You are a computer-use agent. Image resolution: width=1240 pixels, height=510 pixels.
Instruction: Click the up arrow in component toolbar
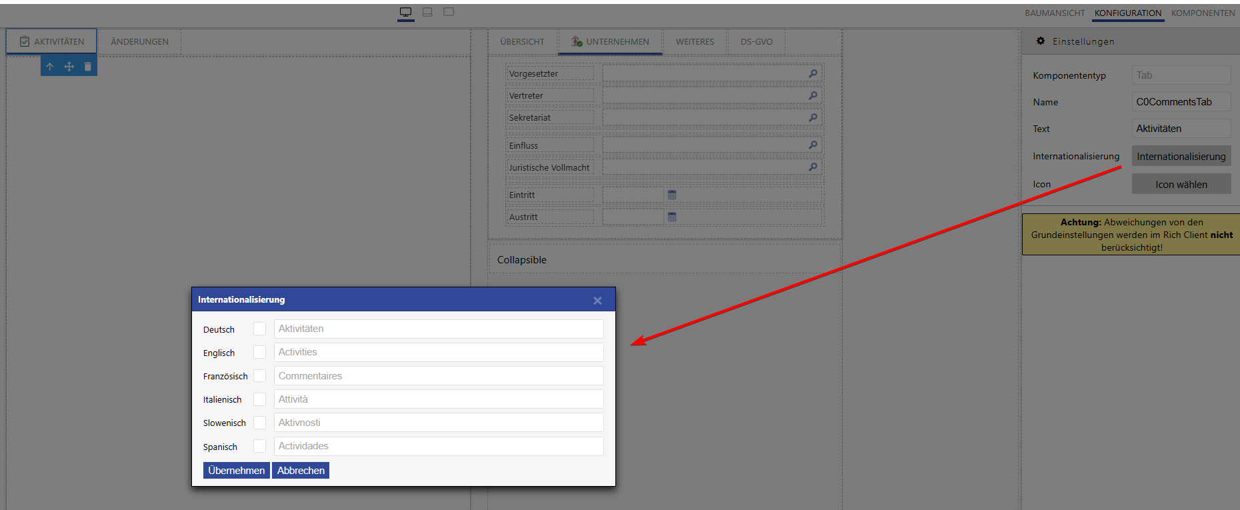click(x=50, y=67)
